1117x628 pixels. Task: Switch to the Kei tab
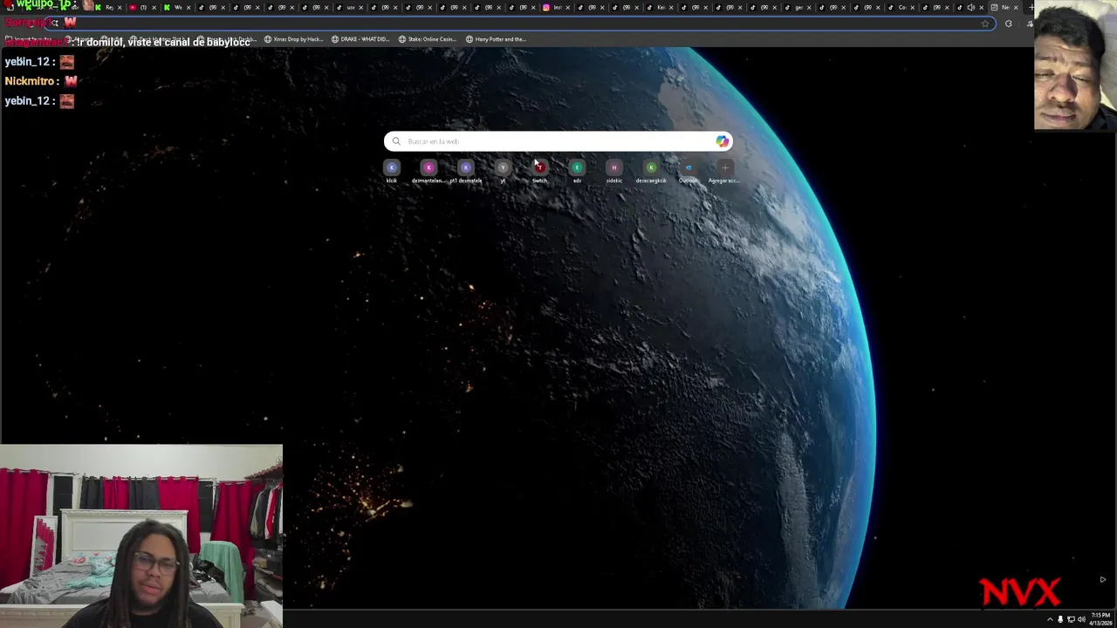pyautogui.click(x=661, y=7)
